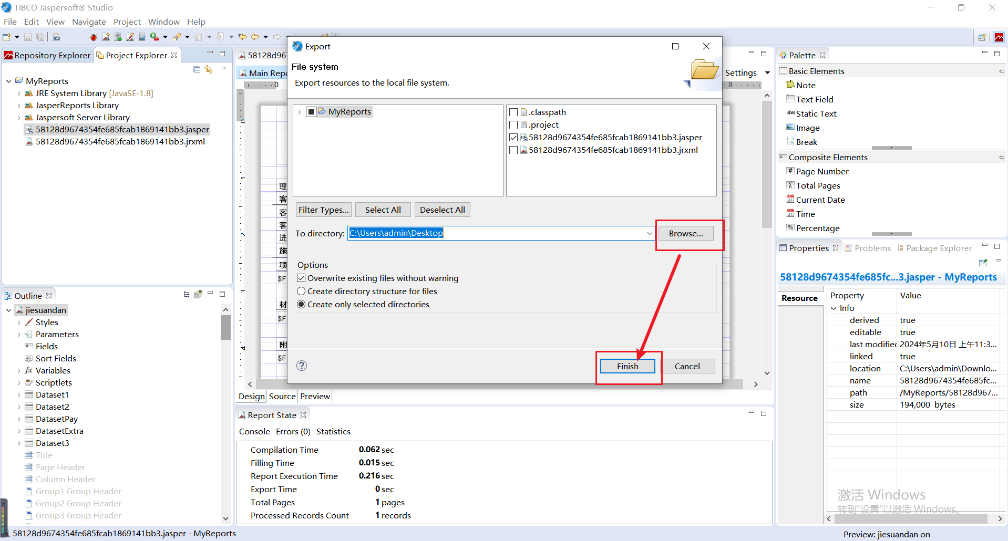Click the Back arrow toolbar icon
Screen dimensions: 1008x541
(x=255, y=37)
